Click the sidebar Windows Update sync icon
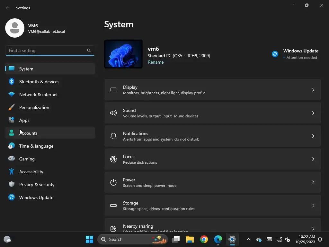 tap(12, 197)
